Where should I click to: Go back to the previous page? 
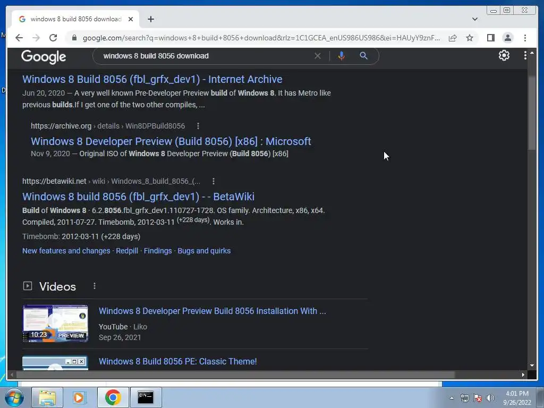pyautogui.click(x=19, y=38)
